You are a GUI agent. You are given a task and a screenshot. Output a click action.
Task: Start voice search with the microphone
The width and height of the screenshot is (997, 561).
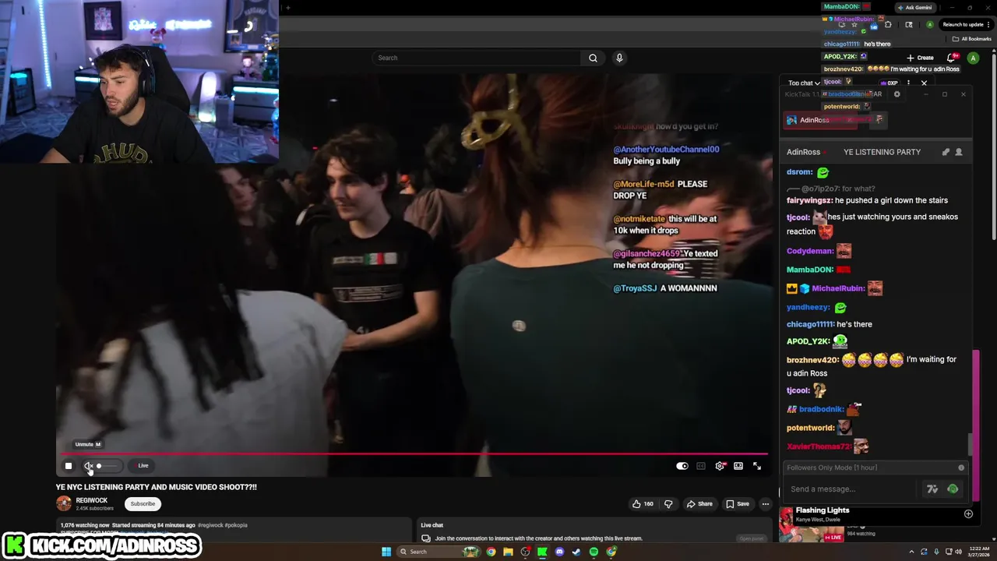pos(619,58)
